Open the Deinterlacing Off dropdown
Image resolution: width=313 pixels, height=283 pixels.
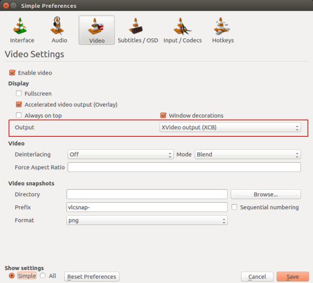(121, 154)
